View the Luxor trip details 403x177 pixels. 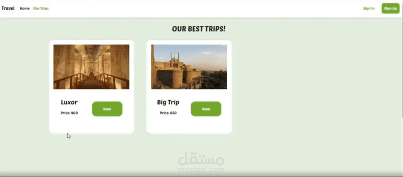pos(107,109)
